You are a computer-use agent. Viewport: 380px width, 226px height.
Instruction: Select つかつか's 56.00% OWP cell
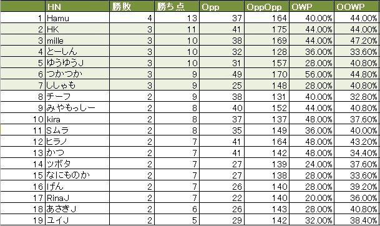(311, 74)
